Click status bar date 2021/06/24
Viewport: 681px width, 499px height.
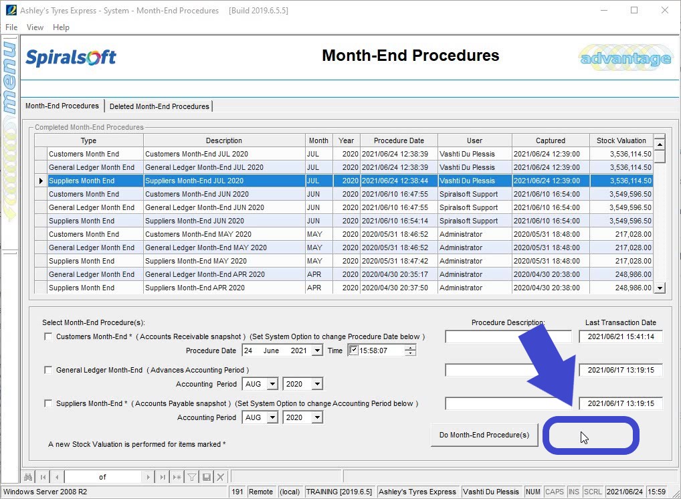click(x=625, y=492)
